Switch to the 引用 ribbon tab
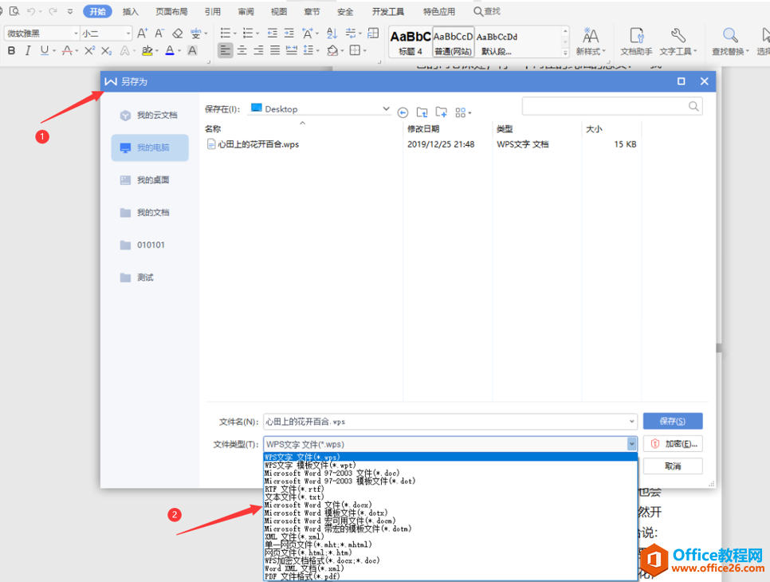Screen dimensions: 770x582 tap(213, 11)
